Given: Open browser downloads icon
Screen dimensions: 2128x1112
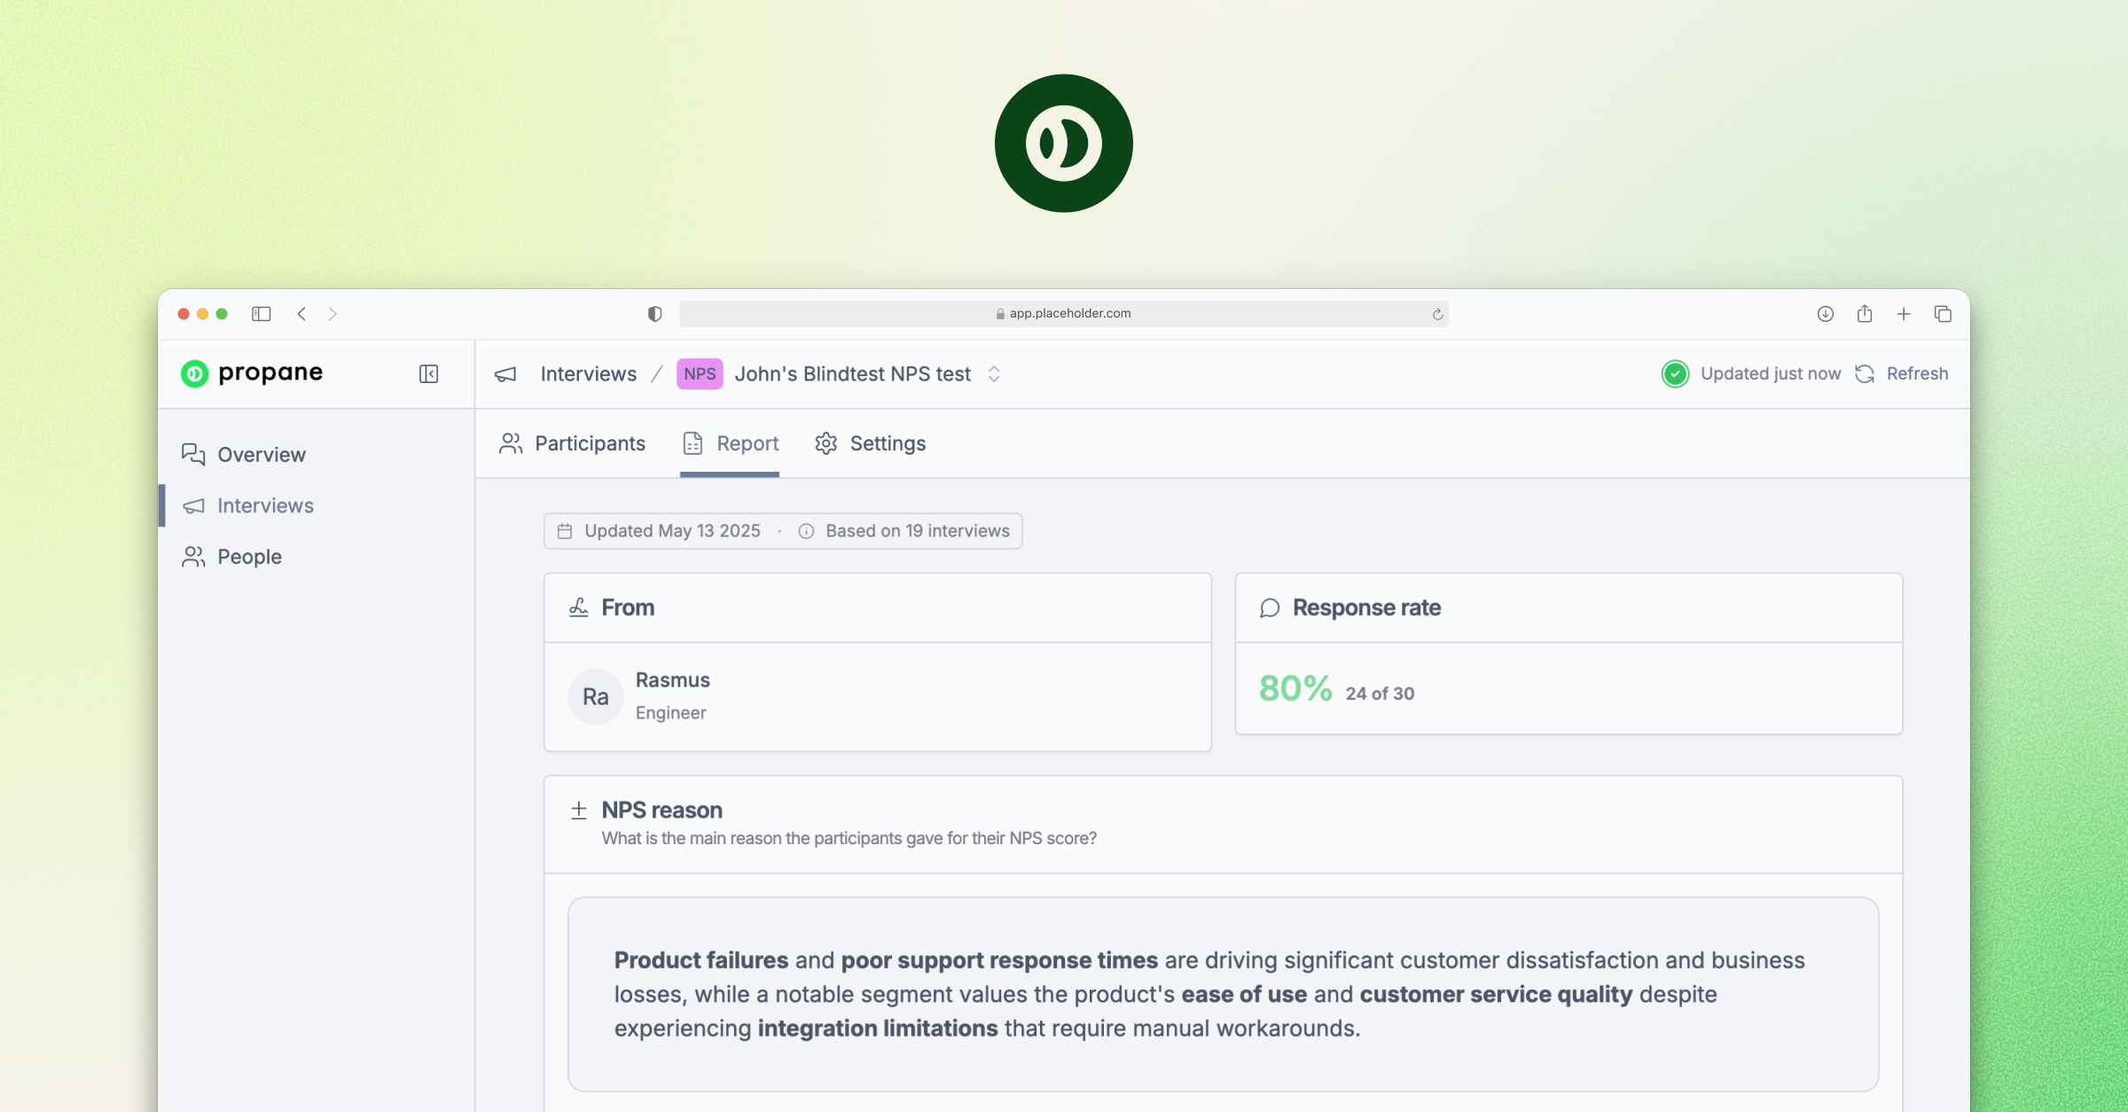Looking at the screenshot, I should (1825, 314).
